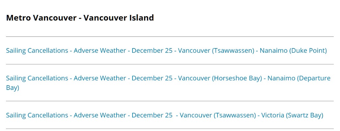Click 'Vancouver (Horseshoe Bay)' text in second link

[x=220, y=78]
